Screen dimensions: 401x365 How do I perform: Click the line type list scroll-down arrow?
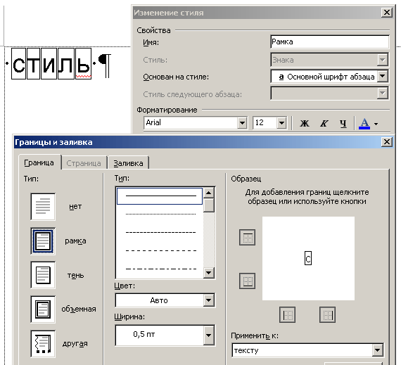point(209,273)
